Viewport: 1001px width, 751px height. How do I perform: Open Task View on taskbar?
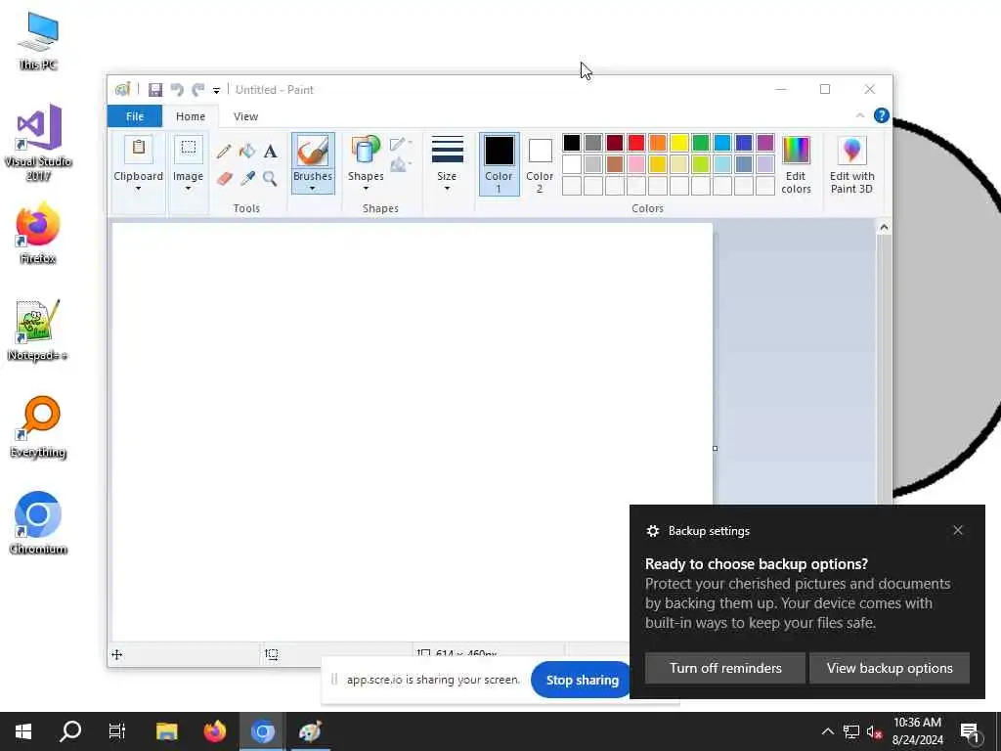[117, 731]
